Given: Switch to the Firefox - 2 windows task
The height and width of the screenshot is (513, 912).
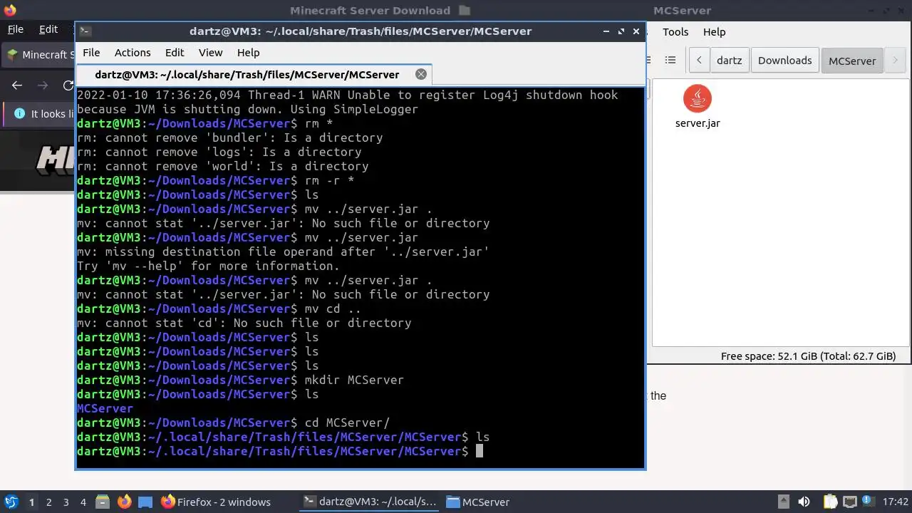Looking at the screenshot, I should (216, 502).
